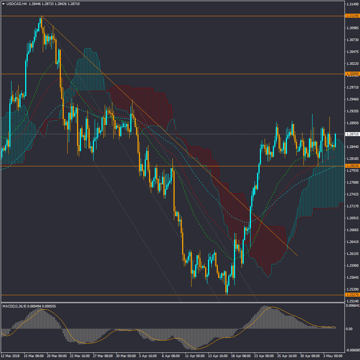Select the orange 1.28030 price level tag
This screenshot has height=360, width=360.
[352, 166]
